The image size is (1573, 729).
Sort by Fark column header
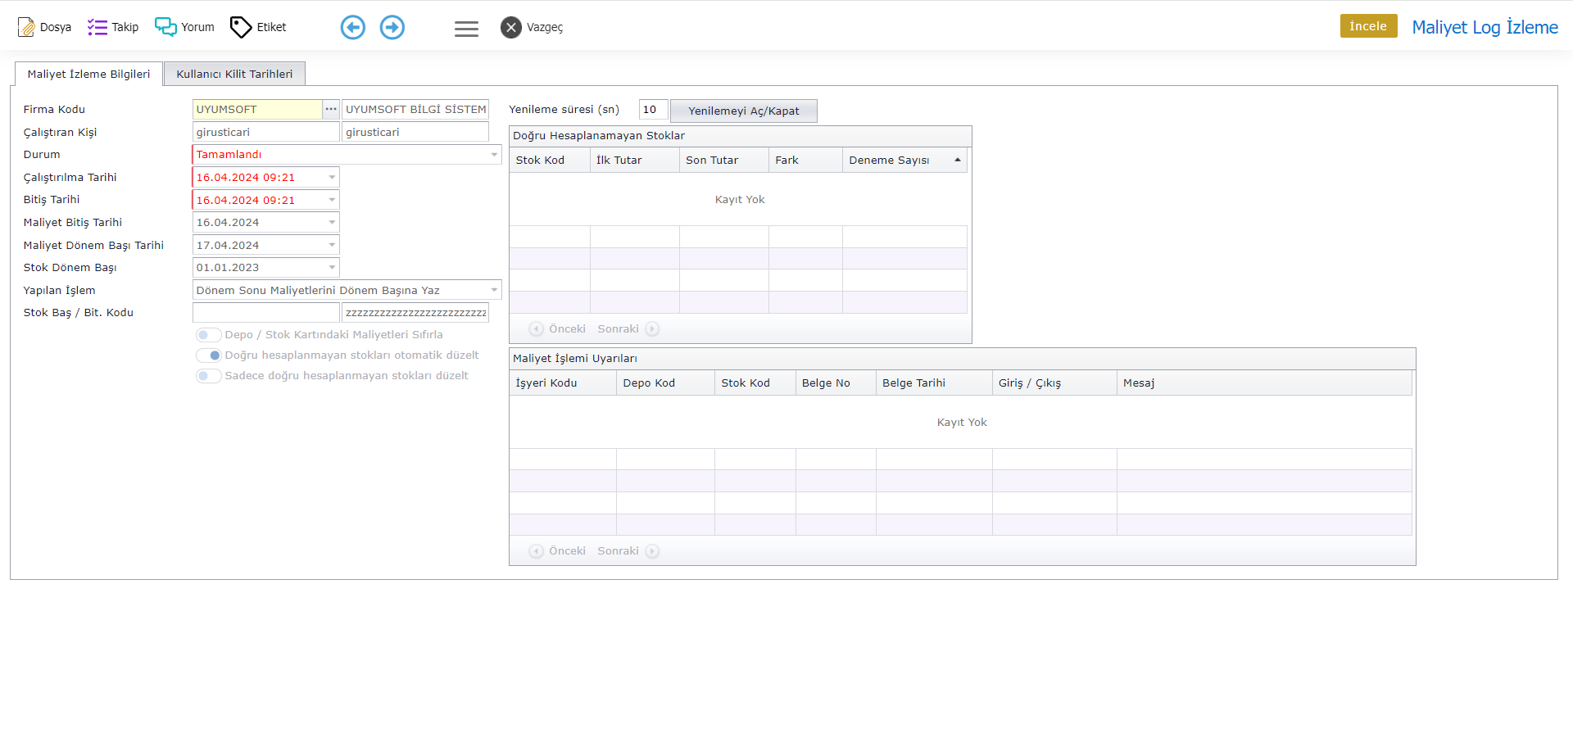[805, 160]
